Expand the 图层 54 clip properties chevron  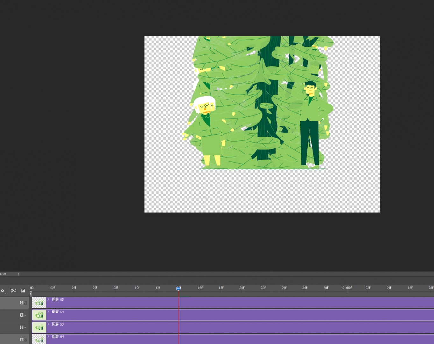point(48,312)
